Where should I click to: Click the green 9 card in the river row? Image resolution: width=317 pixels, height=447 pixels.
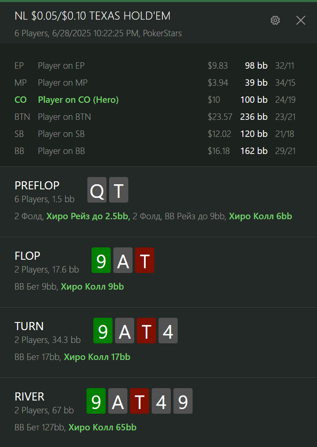[96, 401]
